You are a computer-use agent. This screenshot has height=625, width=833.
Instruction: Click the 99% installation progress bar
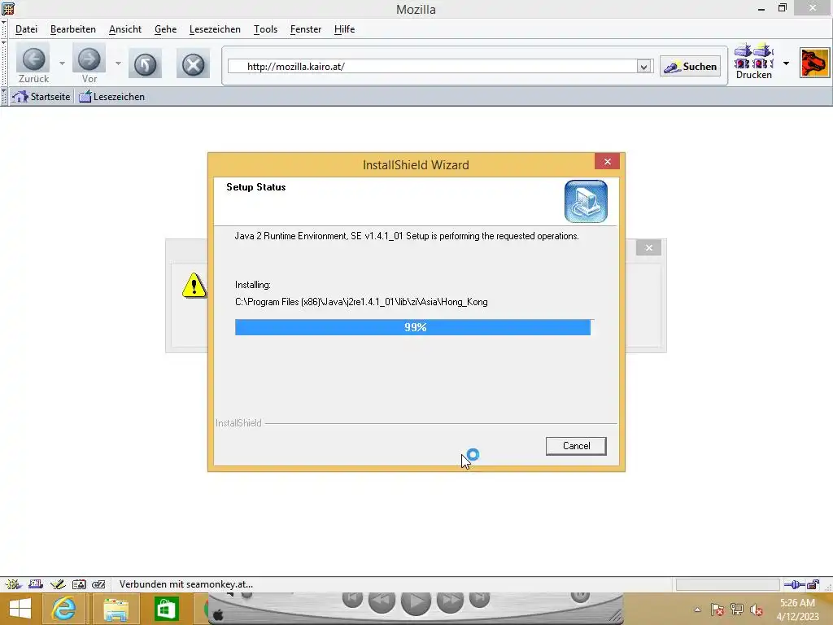412,327
